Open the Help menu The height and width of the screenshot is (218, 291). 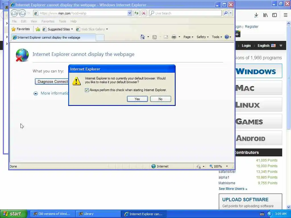click(74, 21)
